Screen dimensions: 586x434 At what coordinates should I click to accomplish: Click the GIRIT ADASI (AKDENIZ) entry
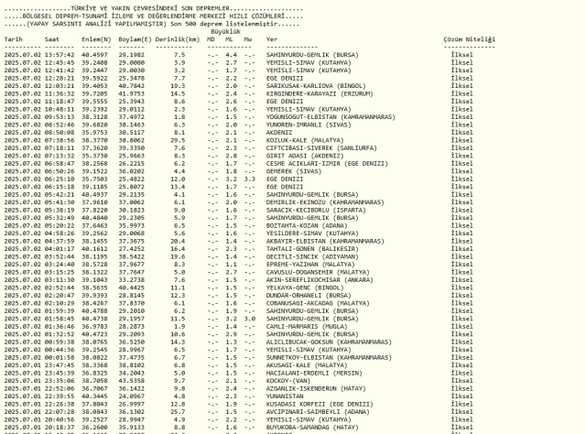pyautogui.click(x=298, y=156)
